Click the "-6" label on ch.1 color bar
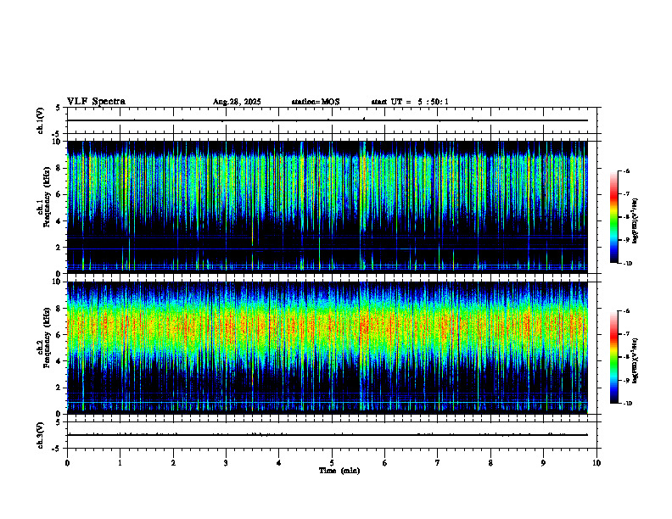 [626, 170]
